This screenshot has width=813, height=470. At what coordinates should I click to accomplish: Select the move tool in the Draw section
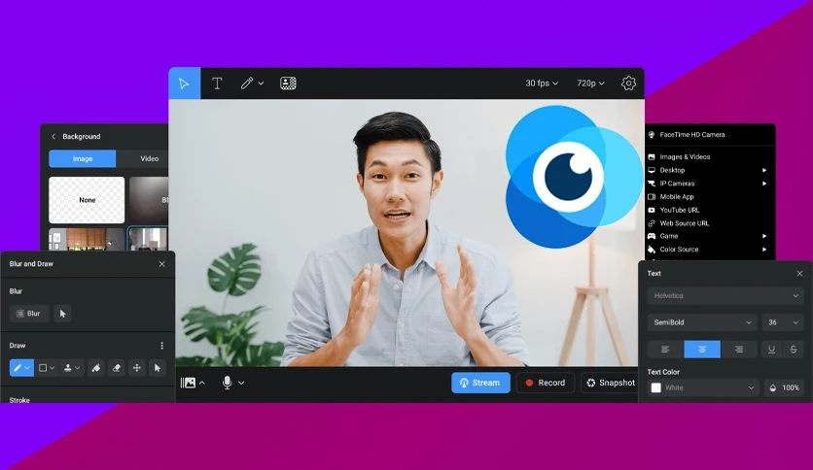click(x=137, y=368)
